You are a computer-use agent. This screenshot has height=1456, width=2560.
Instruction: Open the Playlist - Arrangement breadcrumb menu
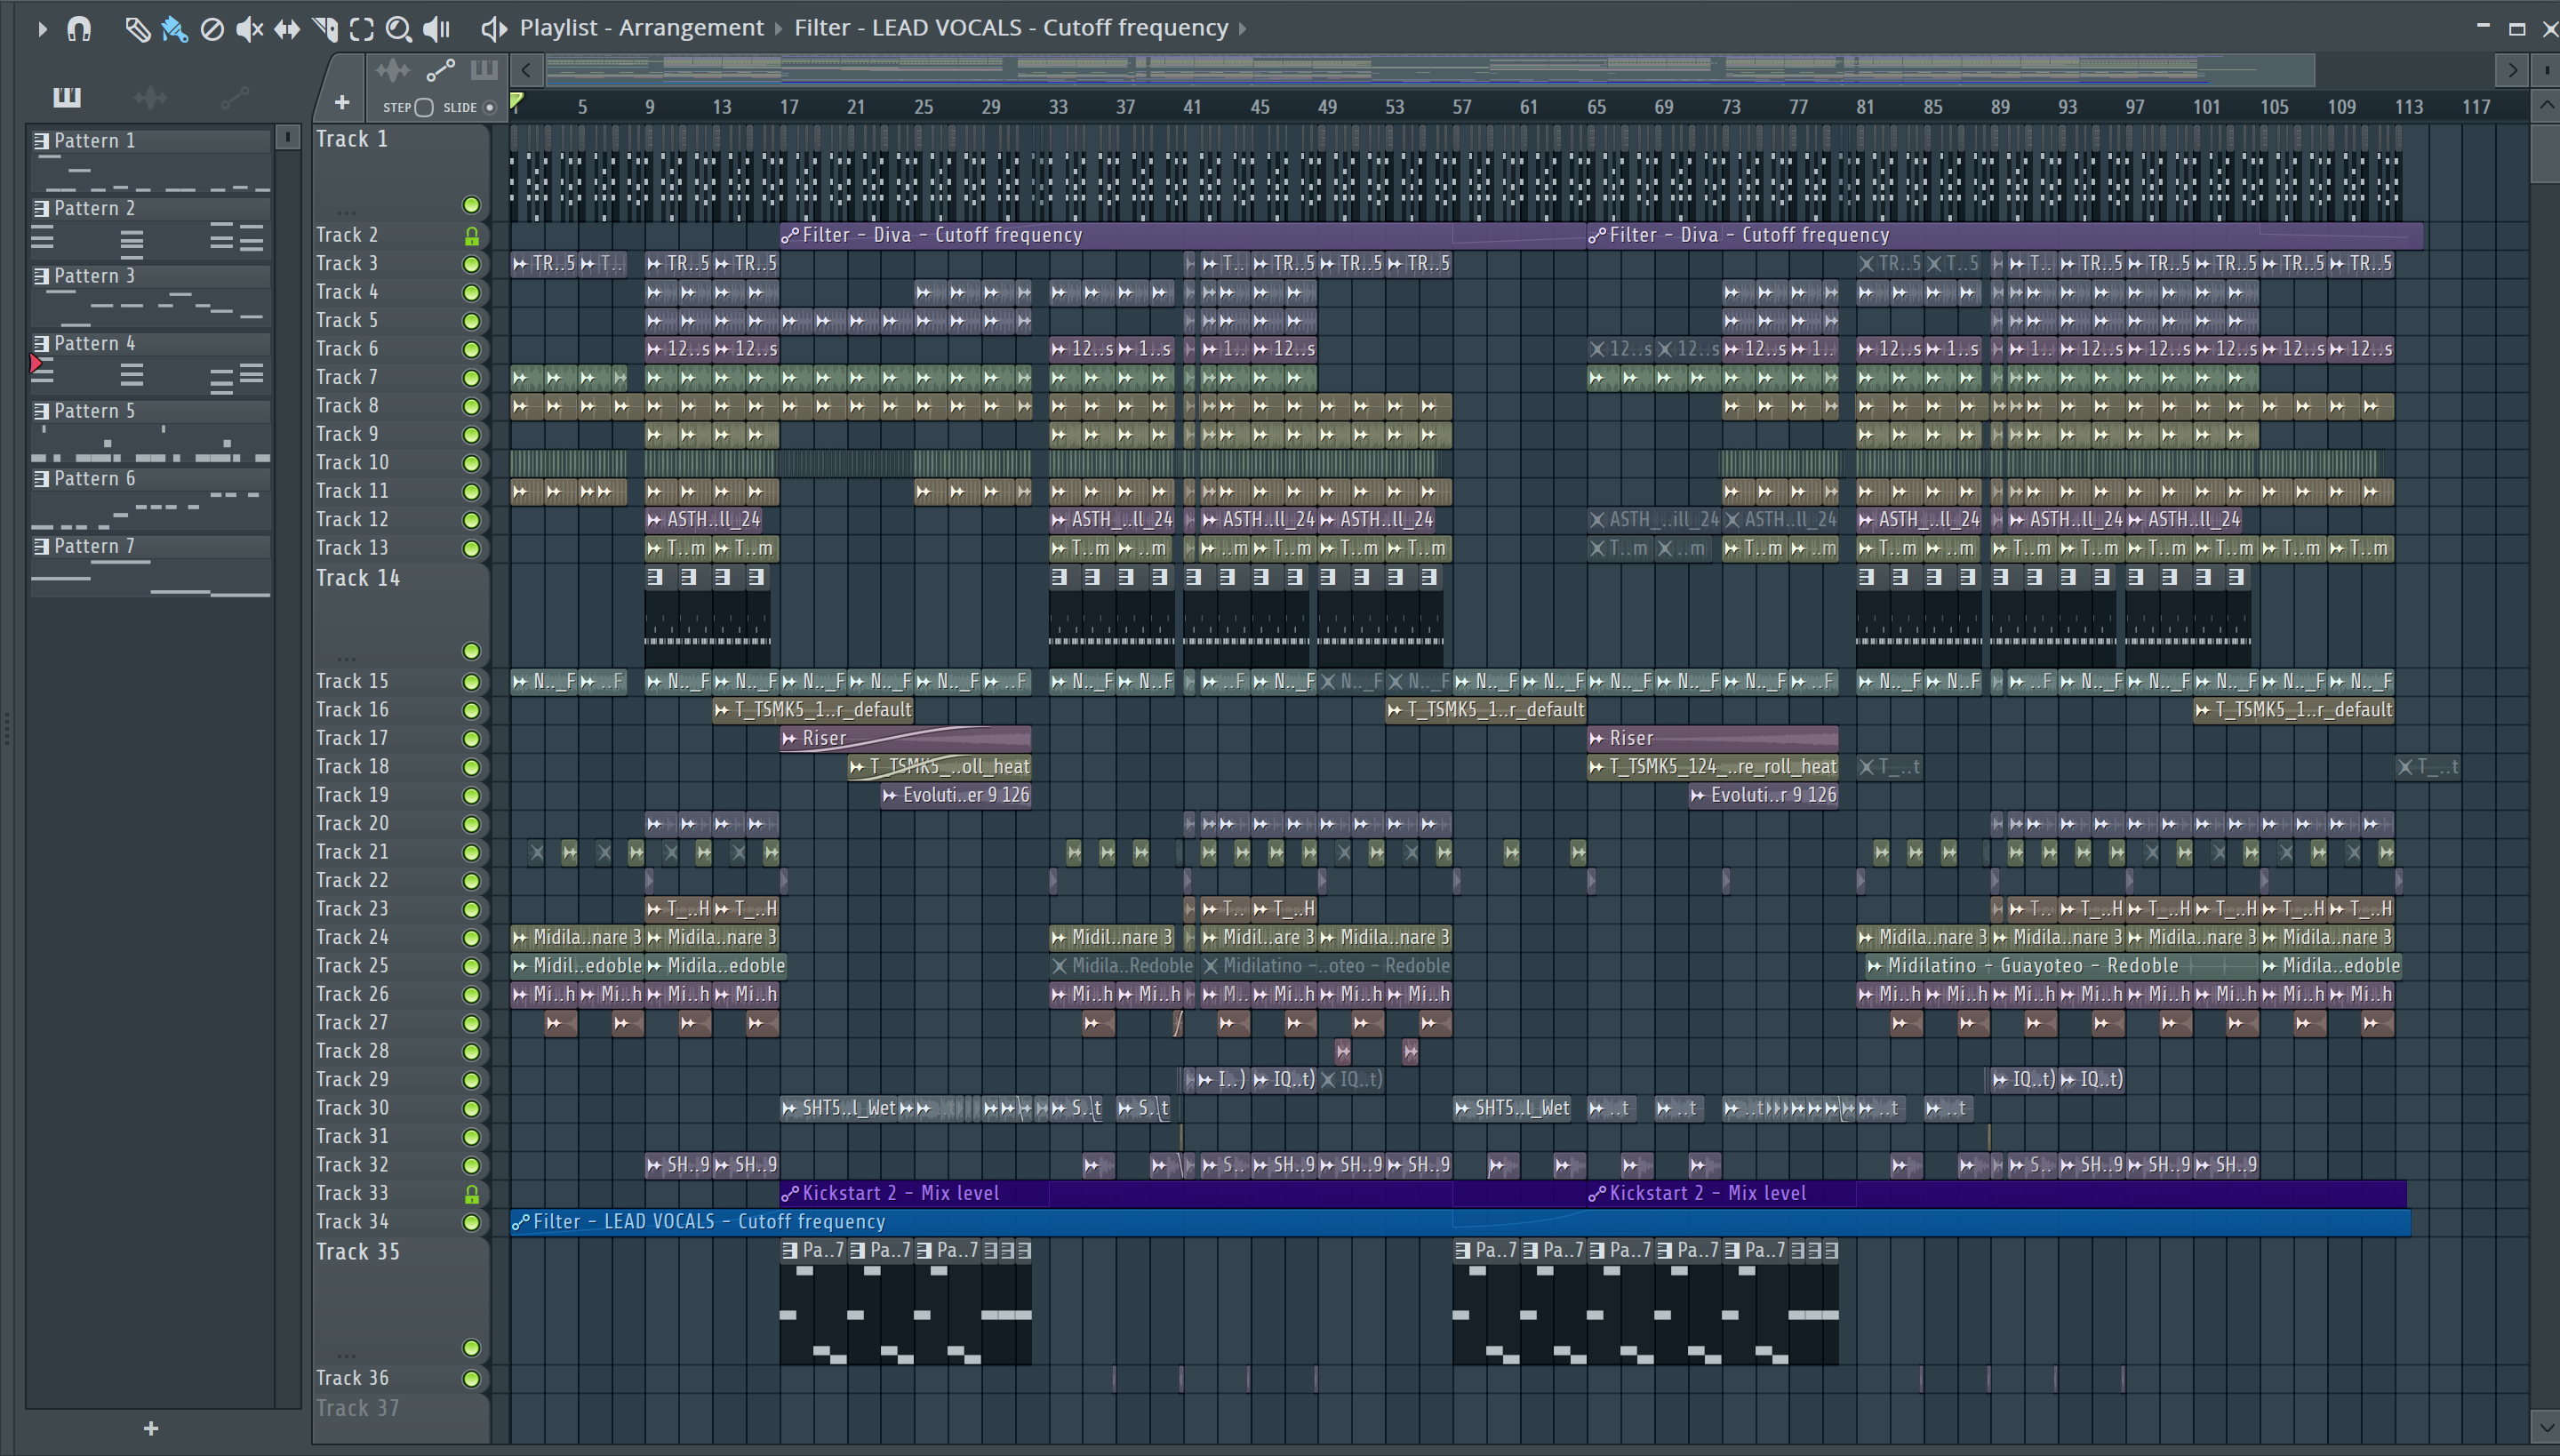(641, 28)
